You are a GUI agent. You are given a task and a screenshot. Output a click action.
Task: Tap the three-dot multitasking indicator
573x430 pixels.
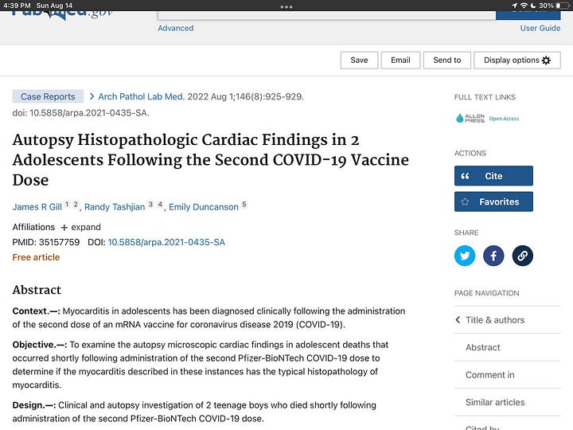[286, 6]
